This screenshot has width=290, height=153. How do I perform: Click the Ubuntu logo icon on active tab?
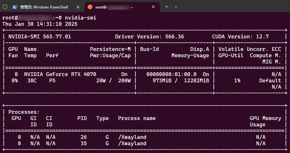coord(90,7)
